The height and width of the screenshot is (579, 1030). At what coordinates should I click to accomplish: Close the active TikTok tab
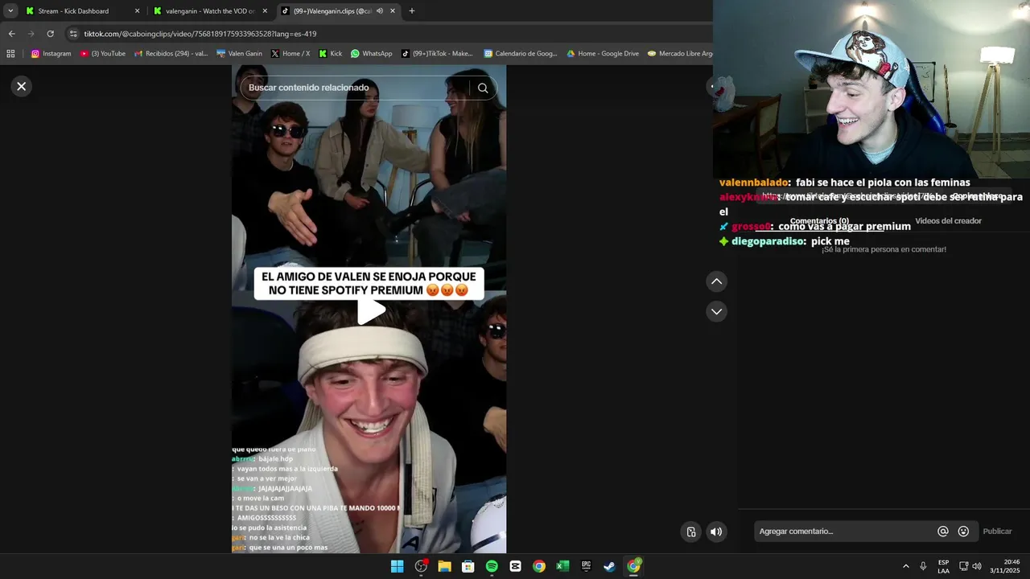pos(393,11)
